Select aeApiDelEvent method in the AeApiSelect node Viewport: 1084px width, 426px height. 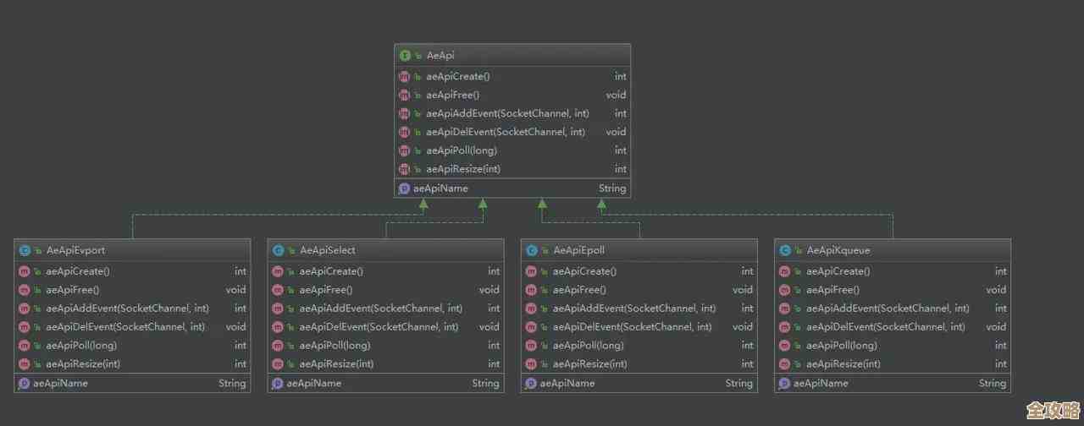pyautogui.click(x=379, y=326)
